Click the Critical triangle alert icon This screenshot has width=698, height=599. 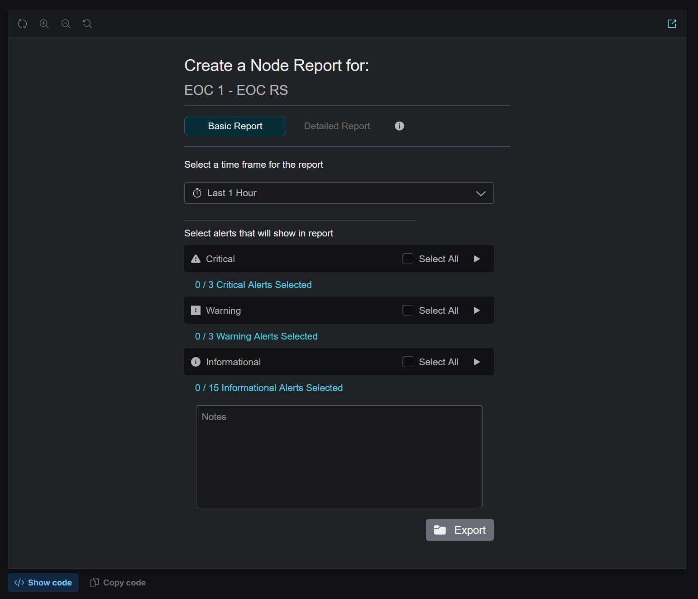pyautogui.click(x=196, y=259)
